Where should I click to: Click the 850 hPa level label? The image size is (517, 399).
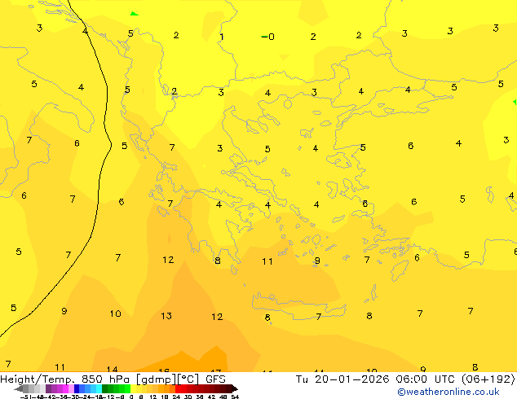[x=107, y=379]
